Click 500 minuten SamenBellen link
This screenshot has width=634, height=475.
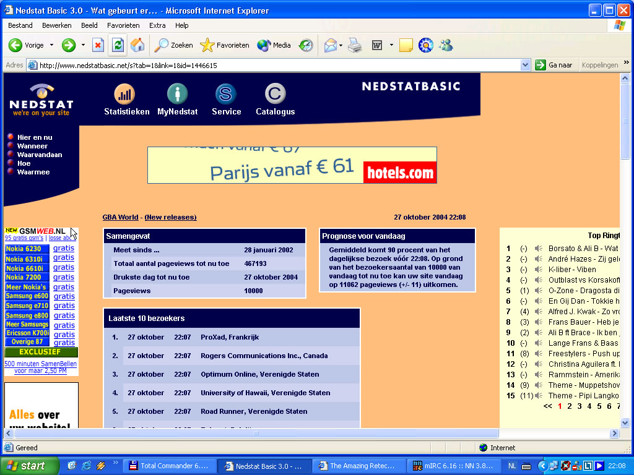40,367
